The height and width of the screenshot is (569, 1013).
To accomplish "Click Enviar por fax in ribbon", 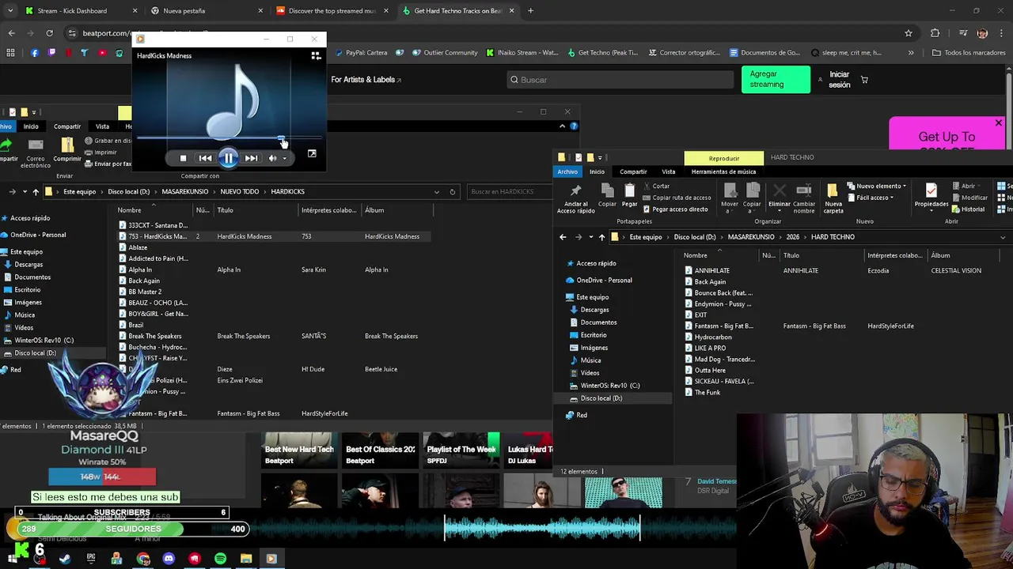I will coord(108,164).
